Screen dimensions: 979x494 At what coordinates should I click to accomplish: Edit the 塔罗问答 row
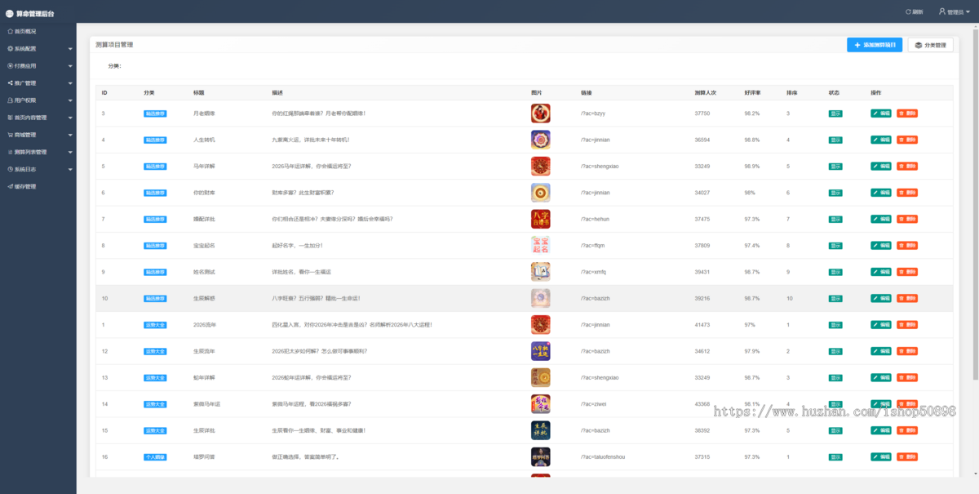pos(881,456)
